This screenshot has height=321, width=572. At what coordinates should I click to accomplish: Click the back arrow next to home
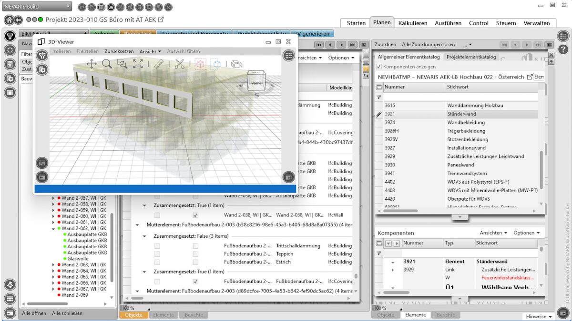point(19,20)
